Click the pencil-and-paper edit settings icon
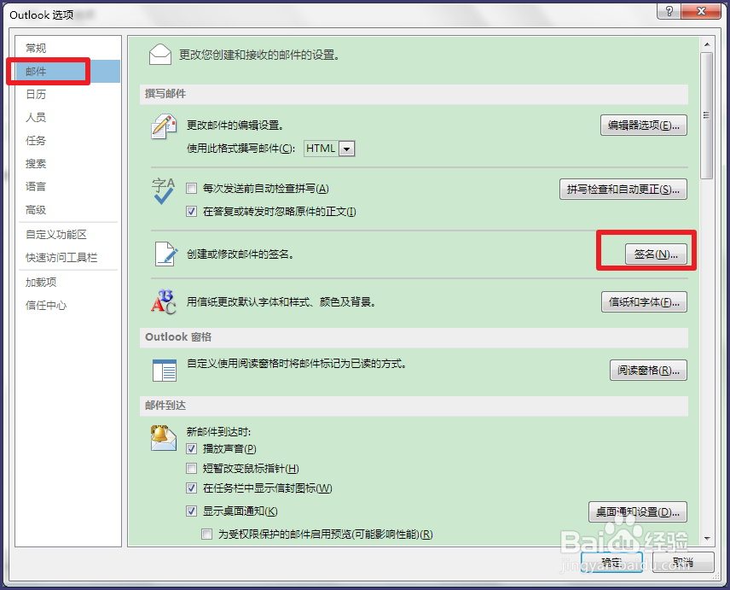730x590 pixels. 164,126
